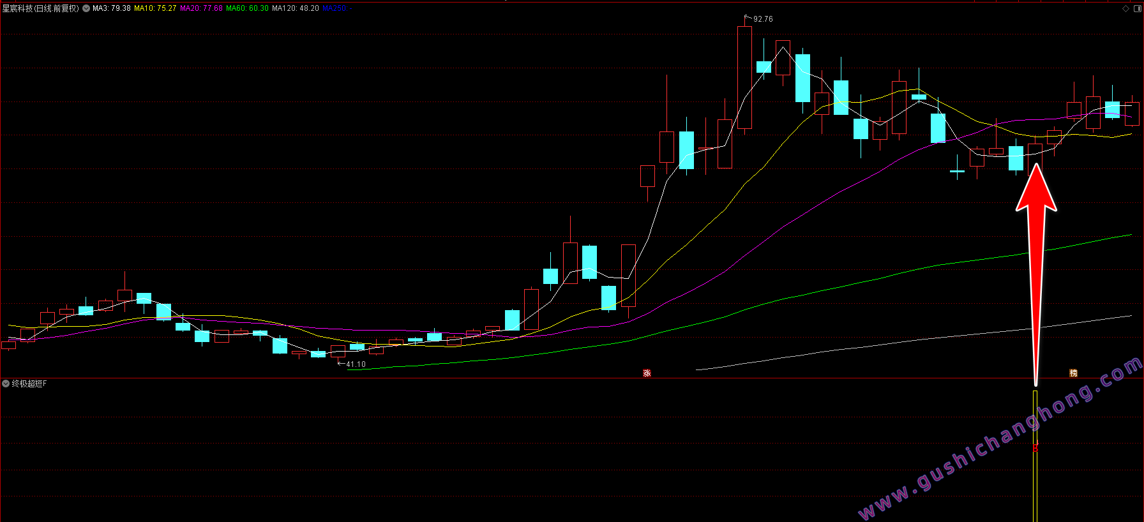The height and width of the screenshot is (522, 1144).
Task: Click the magenta MA20: 77.68 label
Action: click(x=201, y=8)
